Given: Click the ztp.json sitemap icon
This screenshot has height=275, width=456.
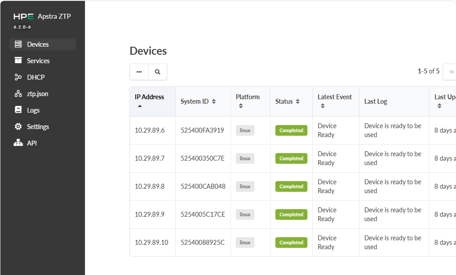Looking at the screenshot, I should point(18,94).
